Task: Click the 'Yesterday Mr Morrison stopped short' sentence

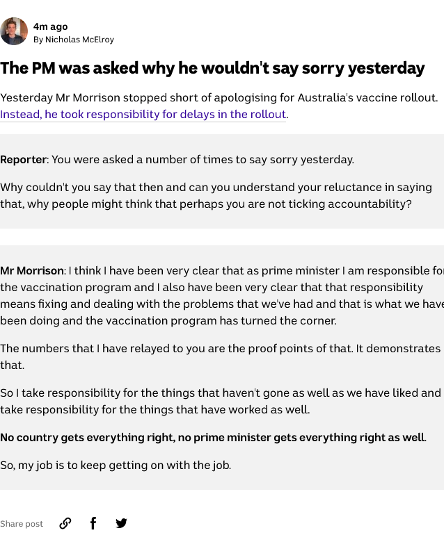Action: [x=219, y=98]
